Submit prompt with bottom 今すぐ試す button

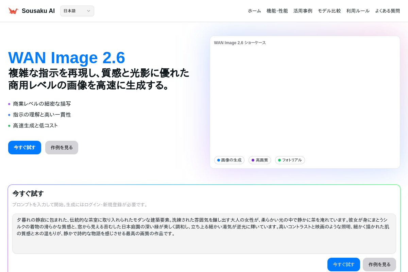tap(343, 265)
